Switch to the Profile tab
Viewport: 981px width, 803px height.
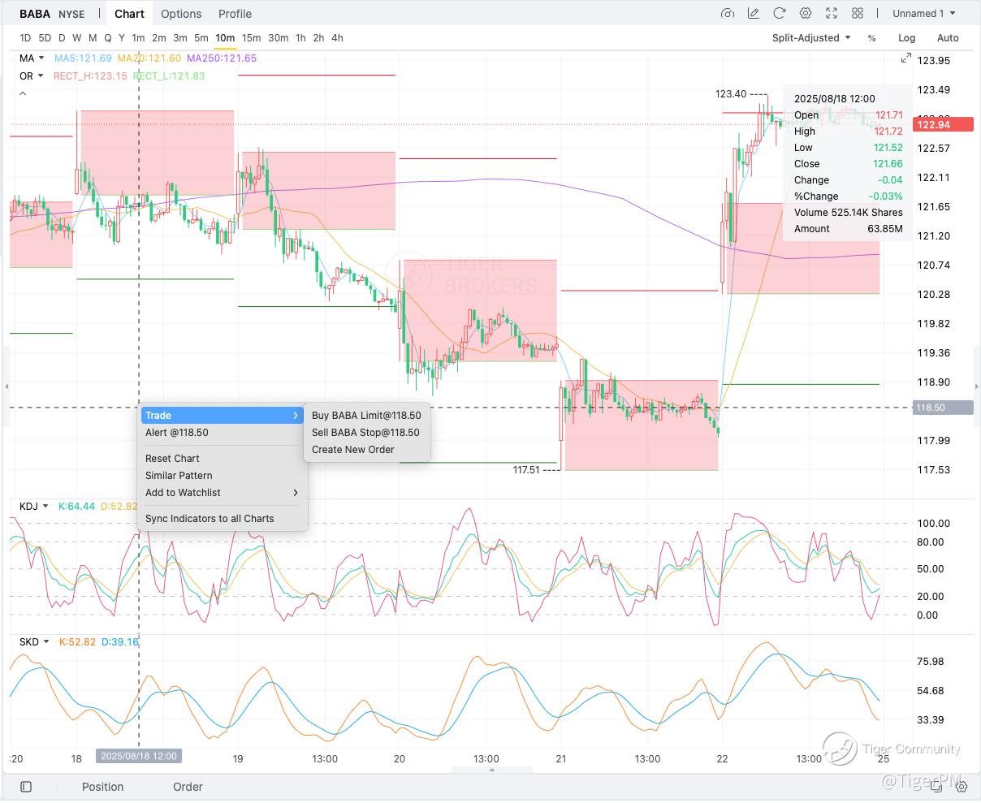click(235, 14)
